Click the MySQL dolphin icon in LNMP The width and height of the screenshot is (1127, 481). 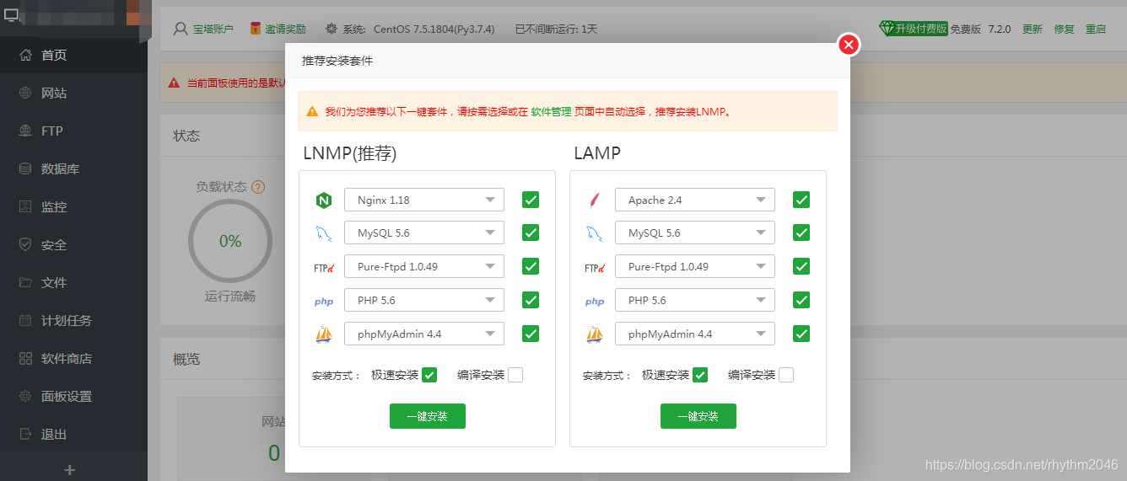pos(324,233)
